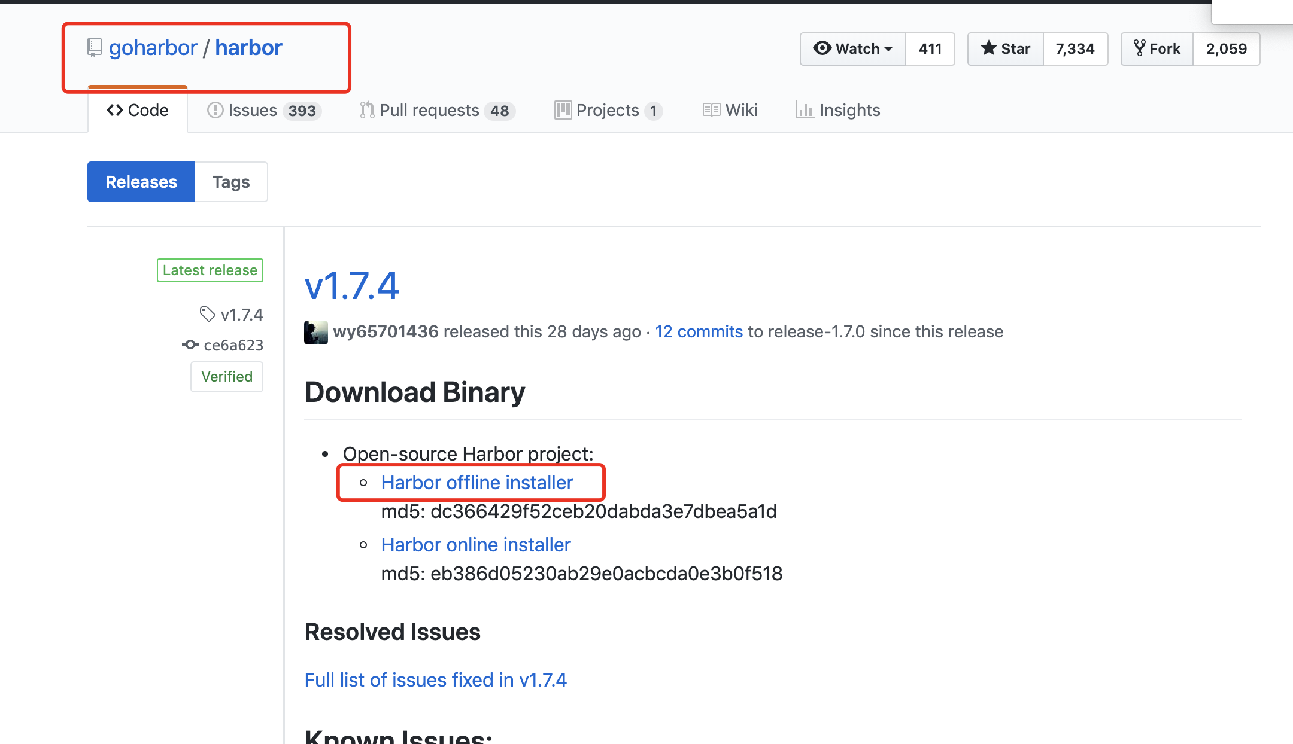Click the Watch eye icon button
The width and height of the screenshot is (1293, 744).
click(822, 48)
